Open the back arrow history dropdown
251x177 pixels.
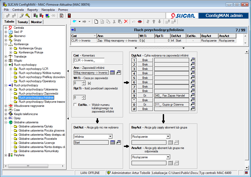coord(79,22)
